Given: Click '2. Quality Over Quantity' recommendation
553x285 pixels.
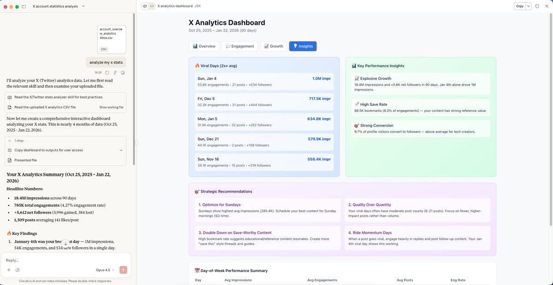Looking at the screenshot, I should (x=417, y=210).
